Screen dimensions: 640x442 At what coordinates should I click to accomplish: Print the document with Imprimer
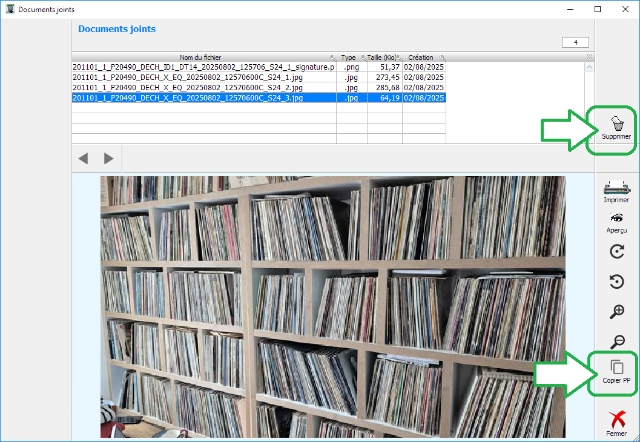point(616,186)
